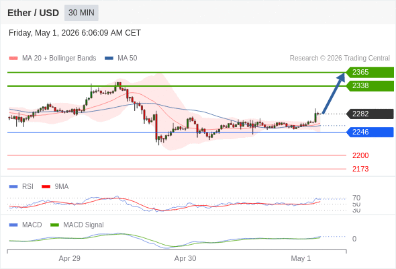Click the RSI legend blue marker
The height and width of the screenshot is (269, 396).
point(13,186)
